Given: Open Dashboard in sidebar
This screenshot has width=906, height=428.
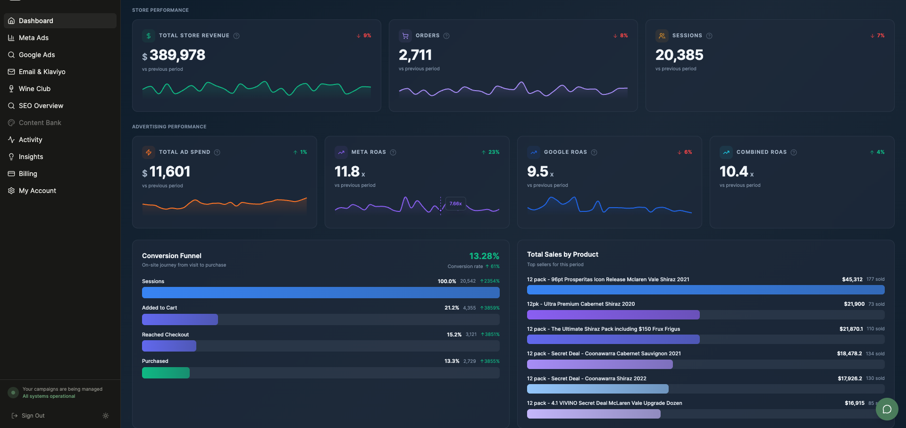Looking at the screenshot, I should (x=60, y=21).
